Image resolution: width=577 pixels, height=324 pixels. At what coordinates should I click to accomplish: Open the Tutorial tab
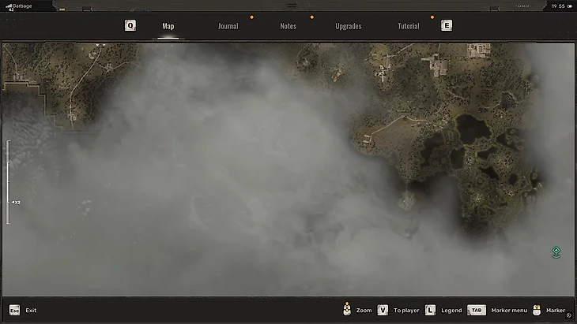[x=408, y=26]
